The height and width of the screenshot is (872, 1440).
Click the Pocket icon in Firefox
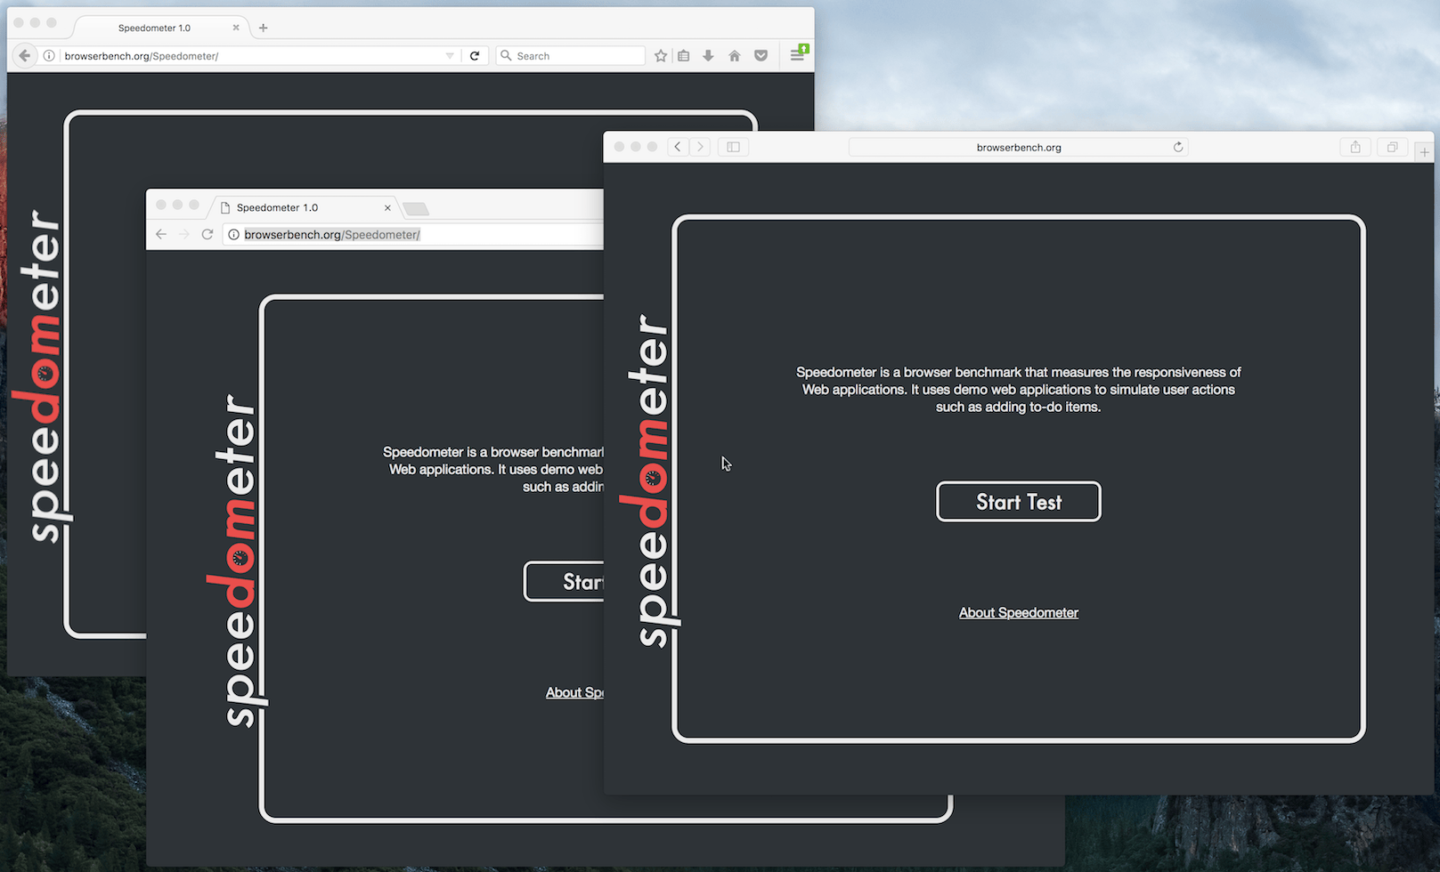tap(761, 56)
